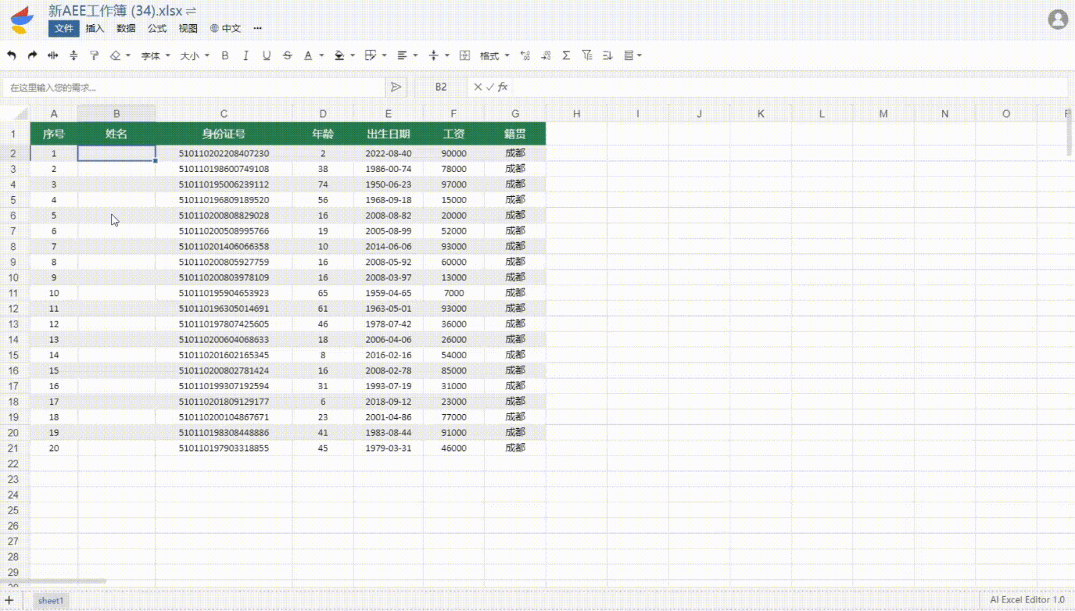
Task: Toggle bold formatting
Action: [224, 55]
